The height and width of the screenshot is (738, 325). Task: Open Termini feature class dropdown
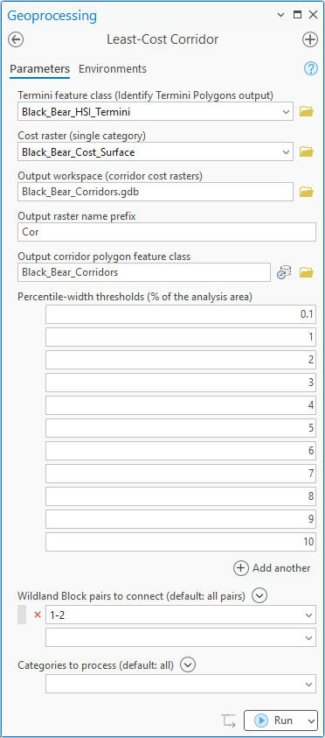coord(285,112)
